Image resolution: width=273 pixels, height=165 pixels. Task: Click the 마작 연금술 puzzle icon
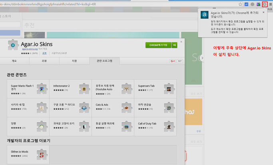(x=169, y=108)
